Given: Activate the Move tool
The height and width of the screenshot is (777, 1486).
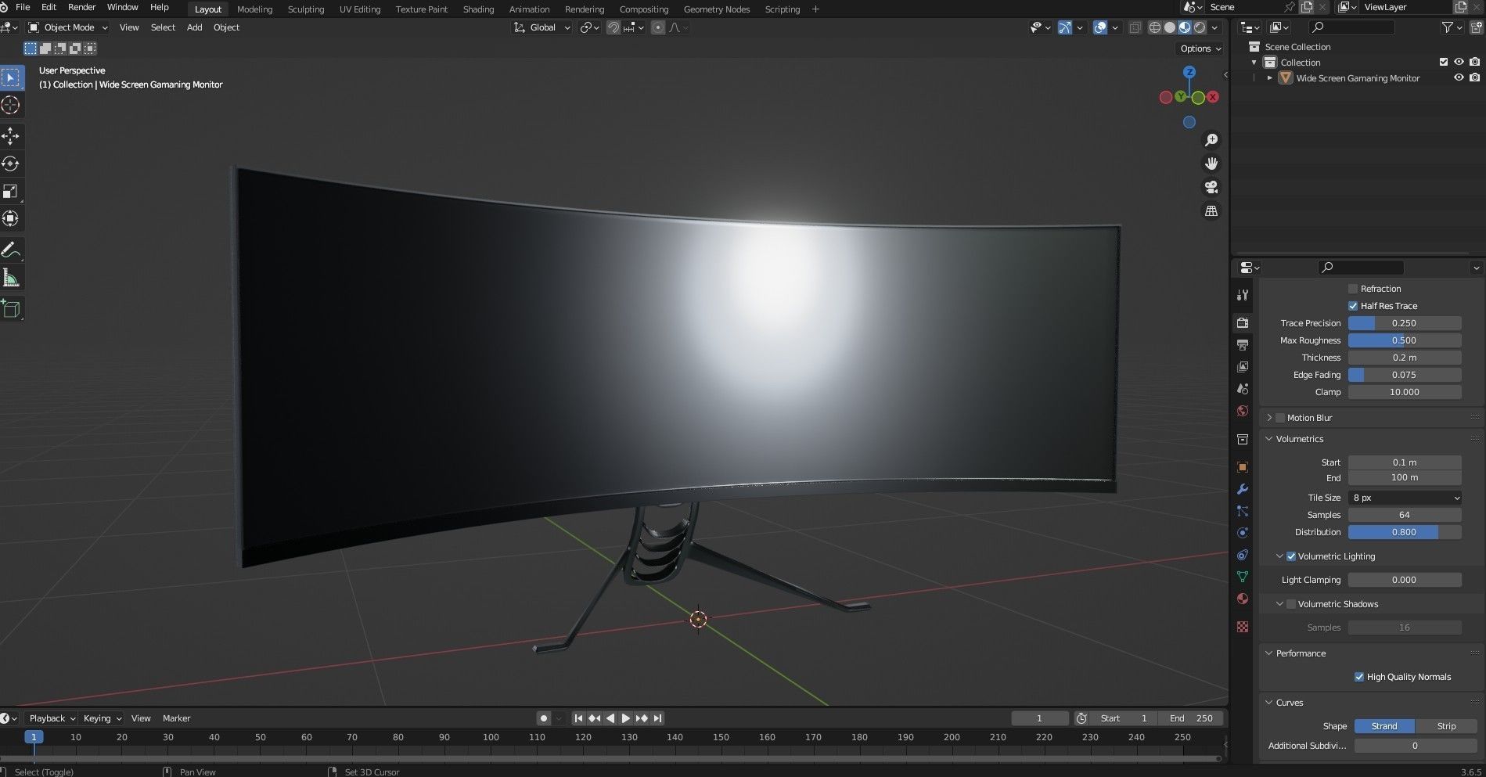Looking at the screenshot, I should tap(11, 136).
